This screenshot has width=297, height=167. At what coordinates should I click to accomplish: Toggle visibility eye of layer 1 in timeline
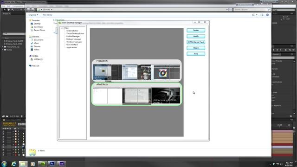point(3,131)
